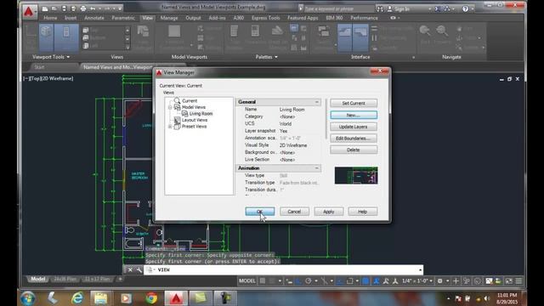This screenshot has height=306, width=544.
Task: Collapse the General properties section
Action: pos(317,102)
